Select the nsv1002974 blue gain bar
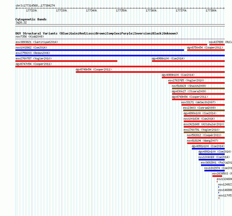The image size is (232, 216). [x=215, y=171]
